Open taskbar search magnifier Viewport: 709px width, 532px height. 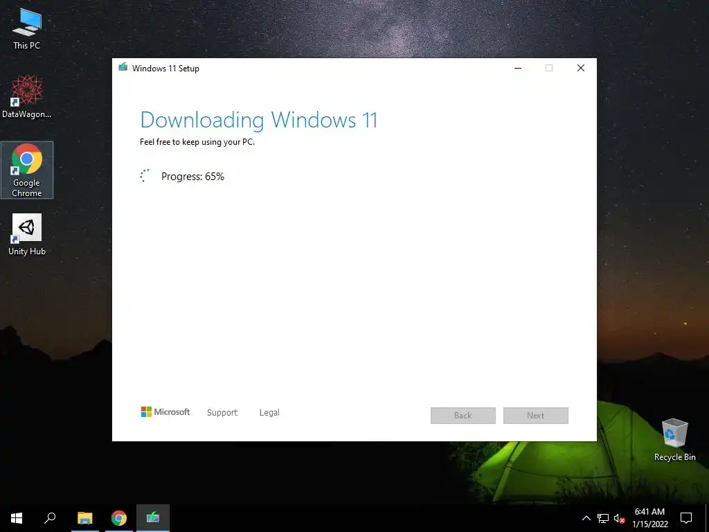pyautogui.click(x=50, y=518)
